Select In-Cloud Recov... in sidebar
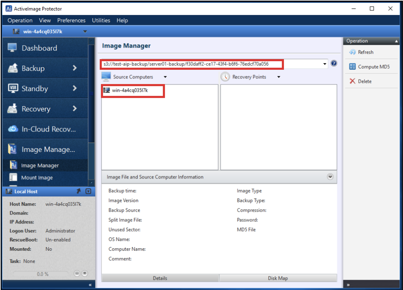 [x=45, y=129]
